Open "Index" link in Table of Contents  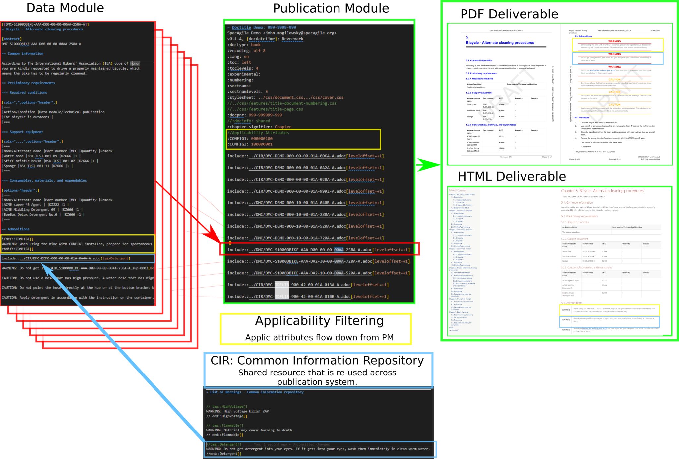(451, 328)
